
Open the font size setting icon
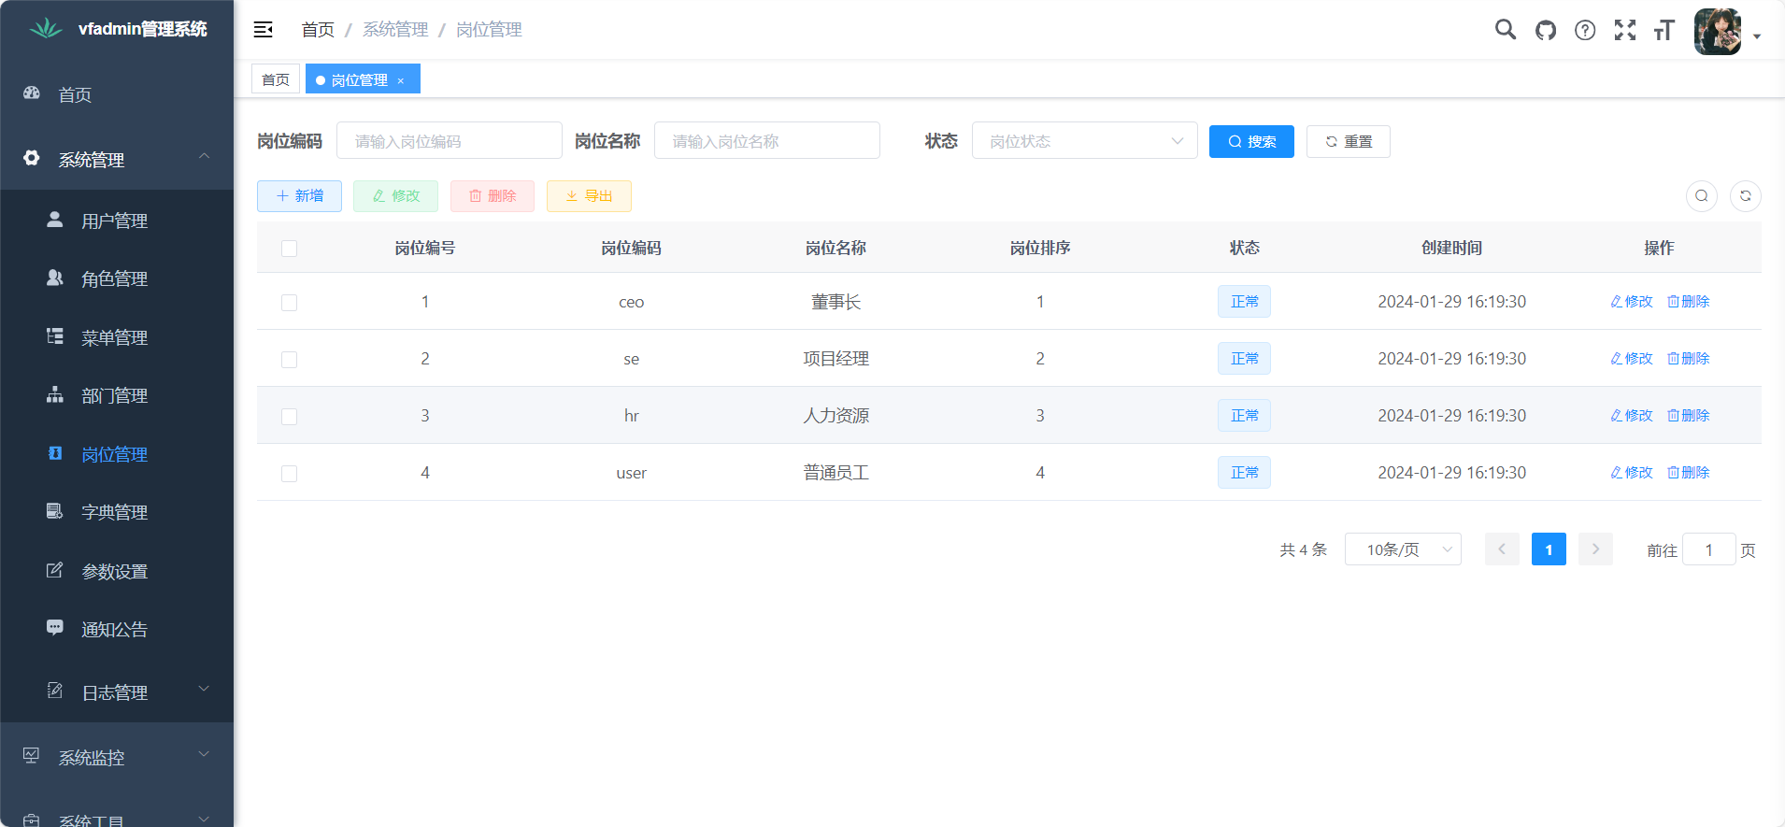(x=1664, y=30)
